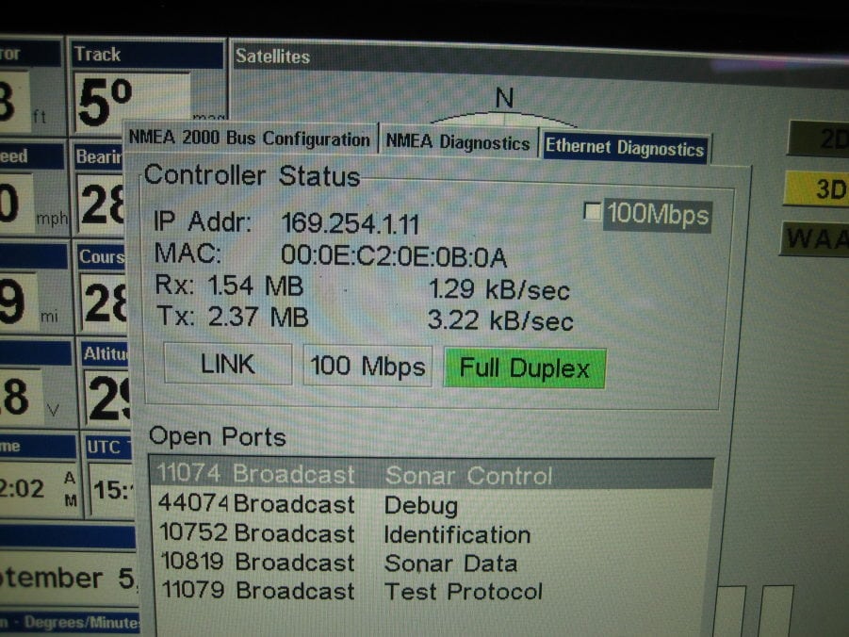Click the green Full Duplex indicator

tap(524, 368)
